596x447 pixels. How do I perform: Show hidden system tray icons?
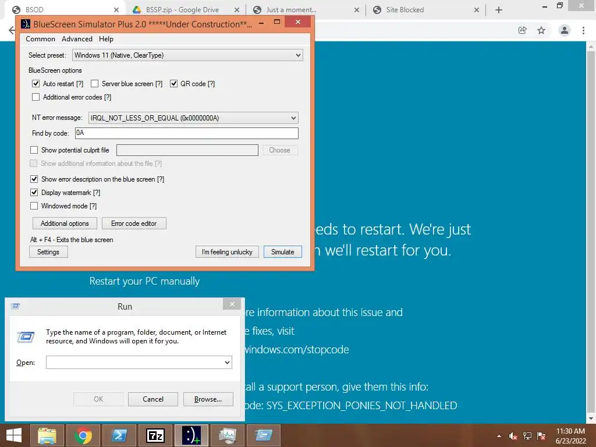(x=499, y=436)
